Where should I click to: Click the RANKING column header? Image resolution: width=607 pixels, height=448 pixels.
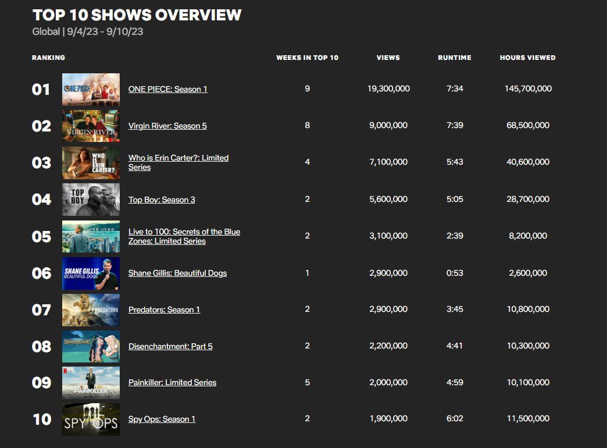click(x=48, y=58)
